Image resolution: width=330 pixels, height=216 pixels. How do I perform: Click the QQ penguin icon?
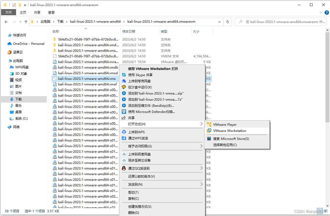pyautogui.click(x=124, y=168)
